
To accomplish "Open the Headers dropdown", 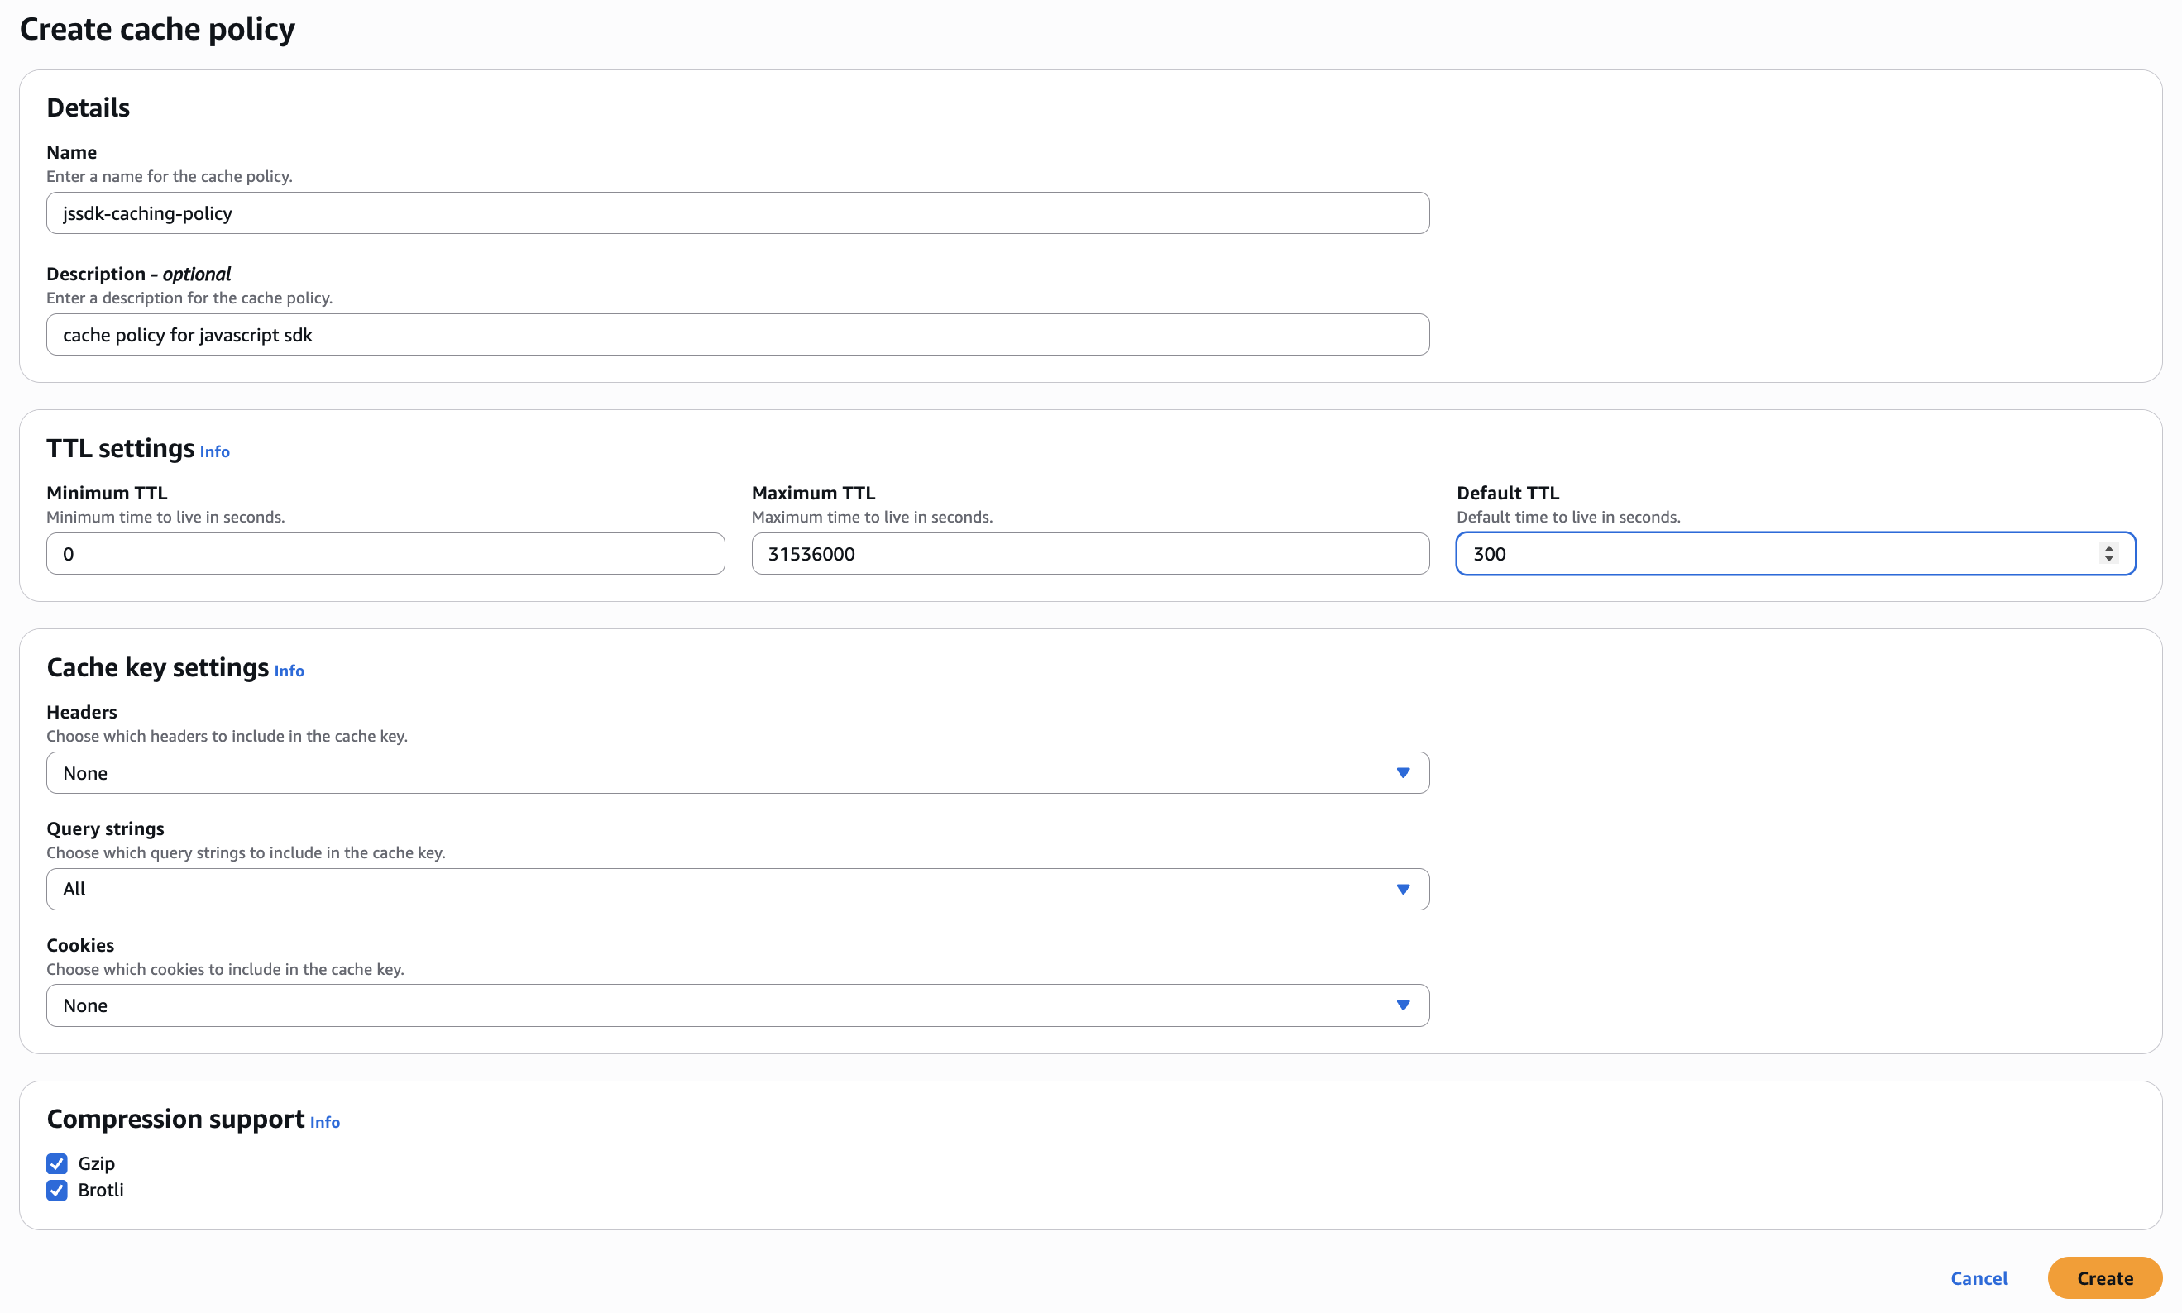I will 737,772.
